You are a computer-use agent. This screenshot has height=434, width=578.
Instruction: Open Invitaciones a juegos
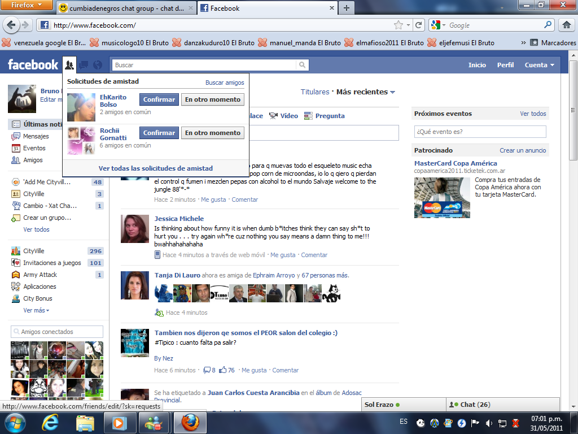point(52,263)
